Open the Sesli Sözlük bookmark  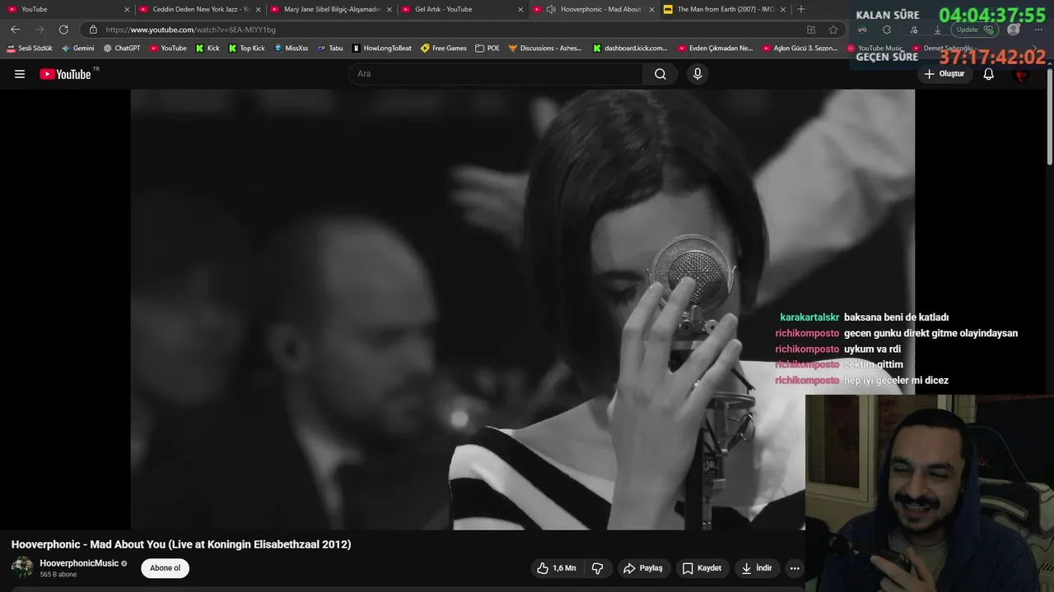tap(30, 49)
